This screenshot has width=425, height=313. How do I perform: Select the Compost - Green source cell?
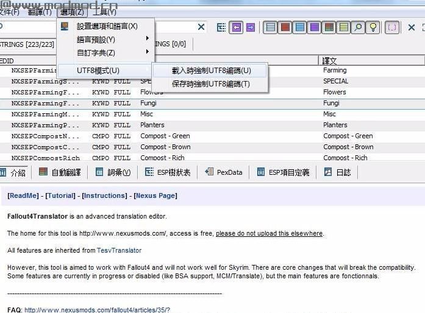(165, 136)
